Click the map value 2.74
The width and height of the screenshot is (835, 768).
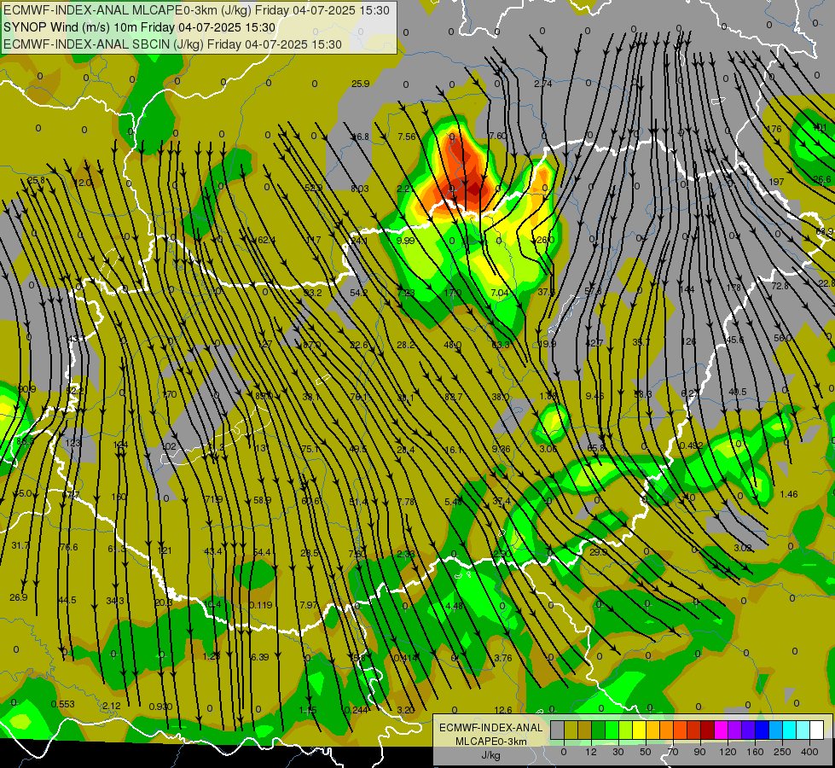click(543, 83)
